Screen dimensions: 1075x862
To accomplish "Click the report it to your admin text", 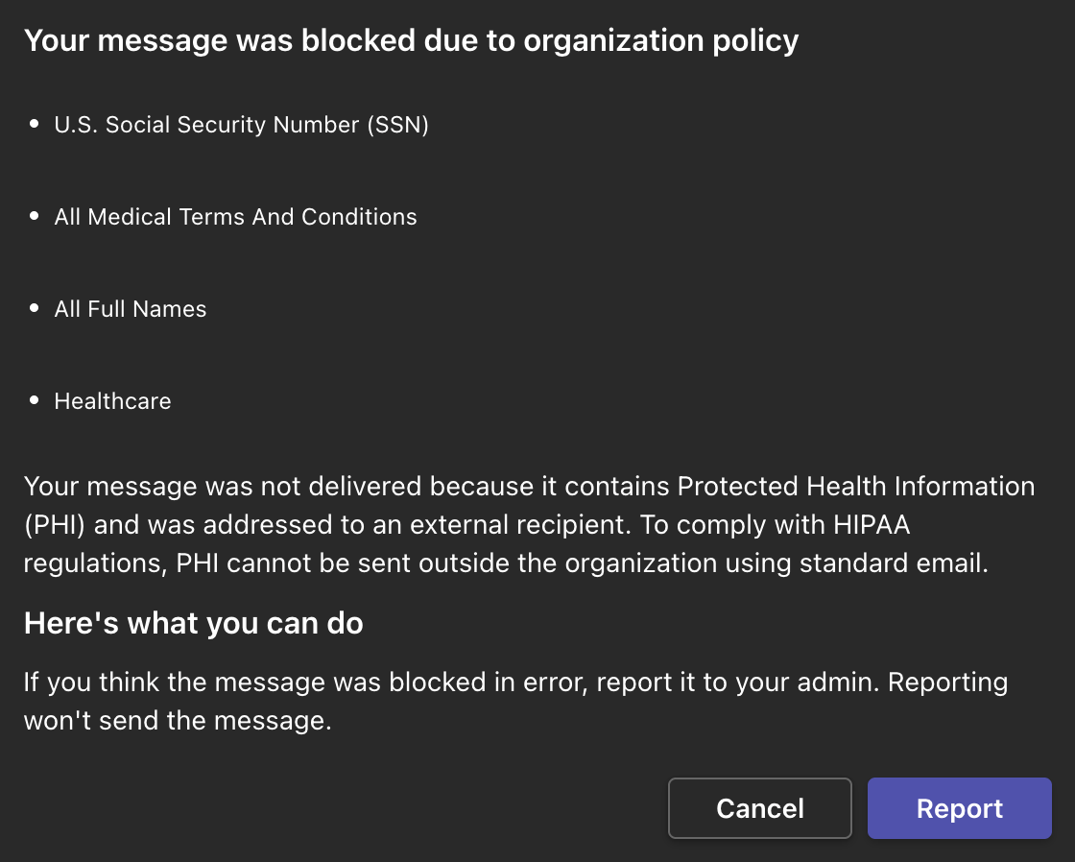I will [x=748, y=682].
